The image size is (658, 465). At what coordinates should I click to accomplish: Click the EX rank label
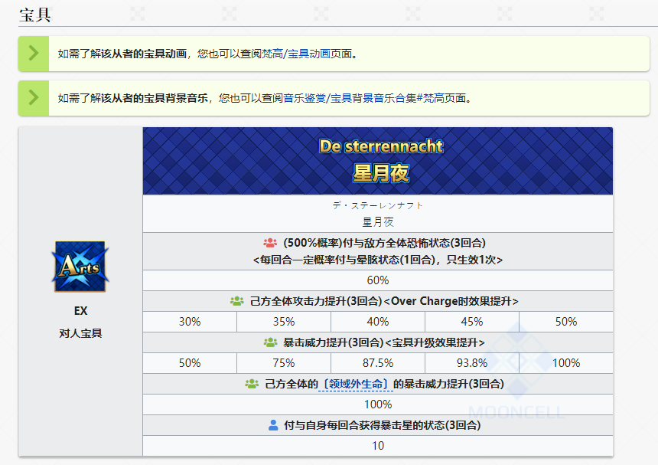(80, 312)
